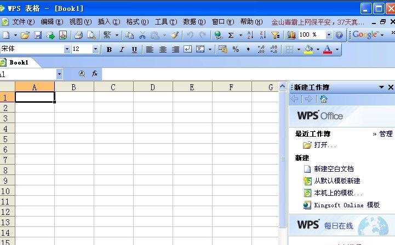The height and width of the screenshot is (245, 395).
Task: Toggle merge and center cells button
Action: click(x=201, y=49)
